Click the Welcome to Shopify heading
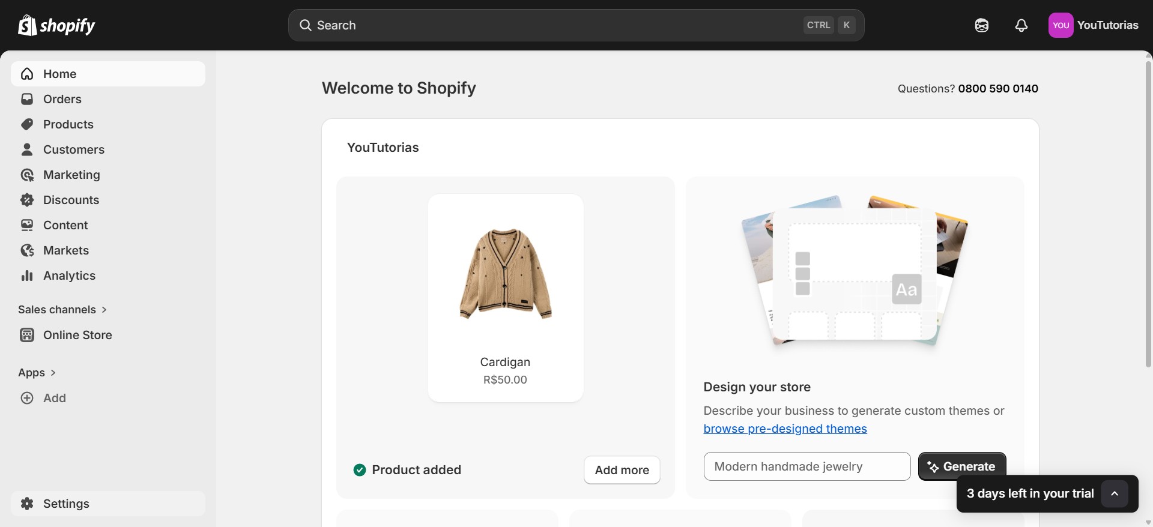The image size is (1153, 527). click(399, 88)
